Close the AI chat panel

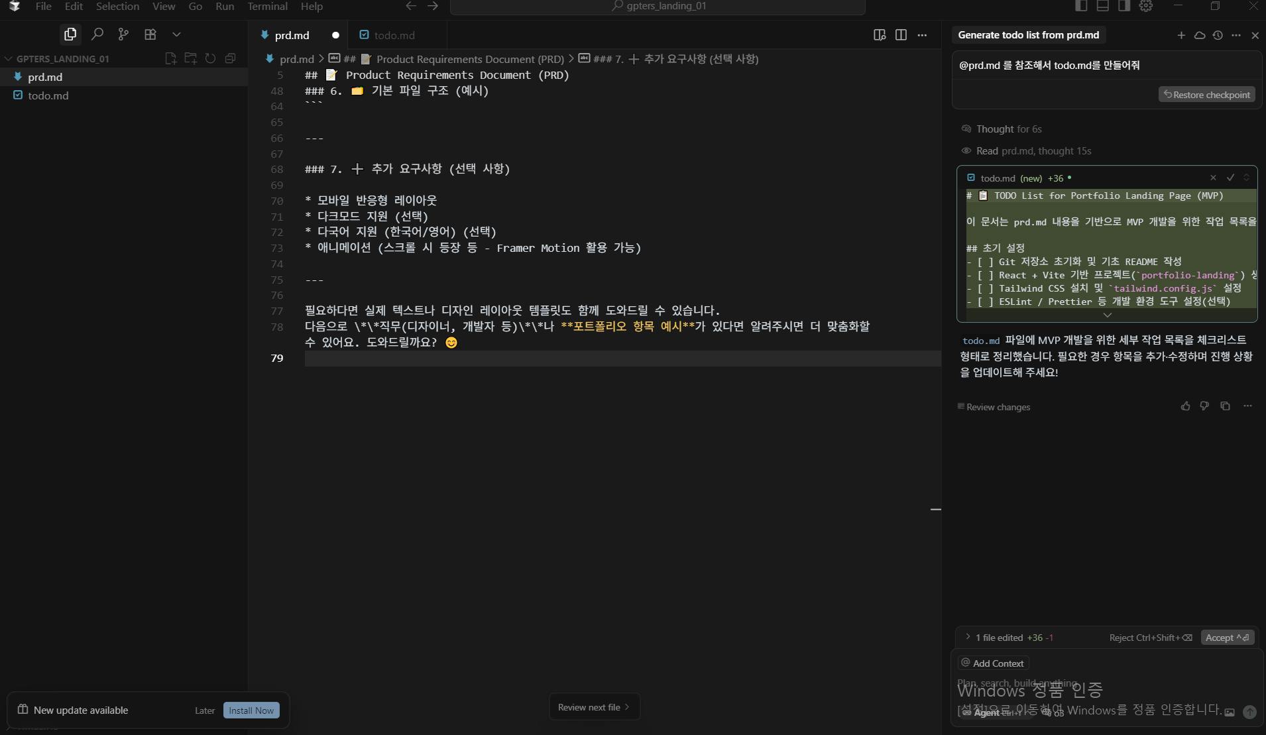click(x=1255, y=35)
